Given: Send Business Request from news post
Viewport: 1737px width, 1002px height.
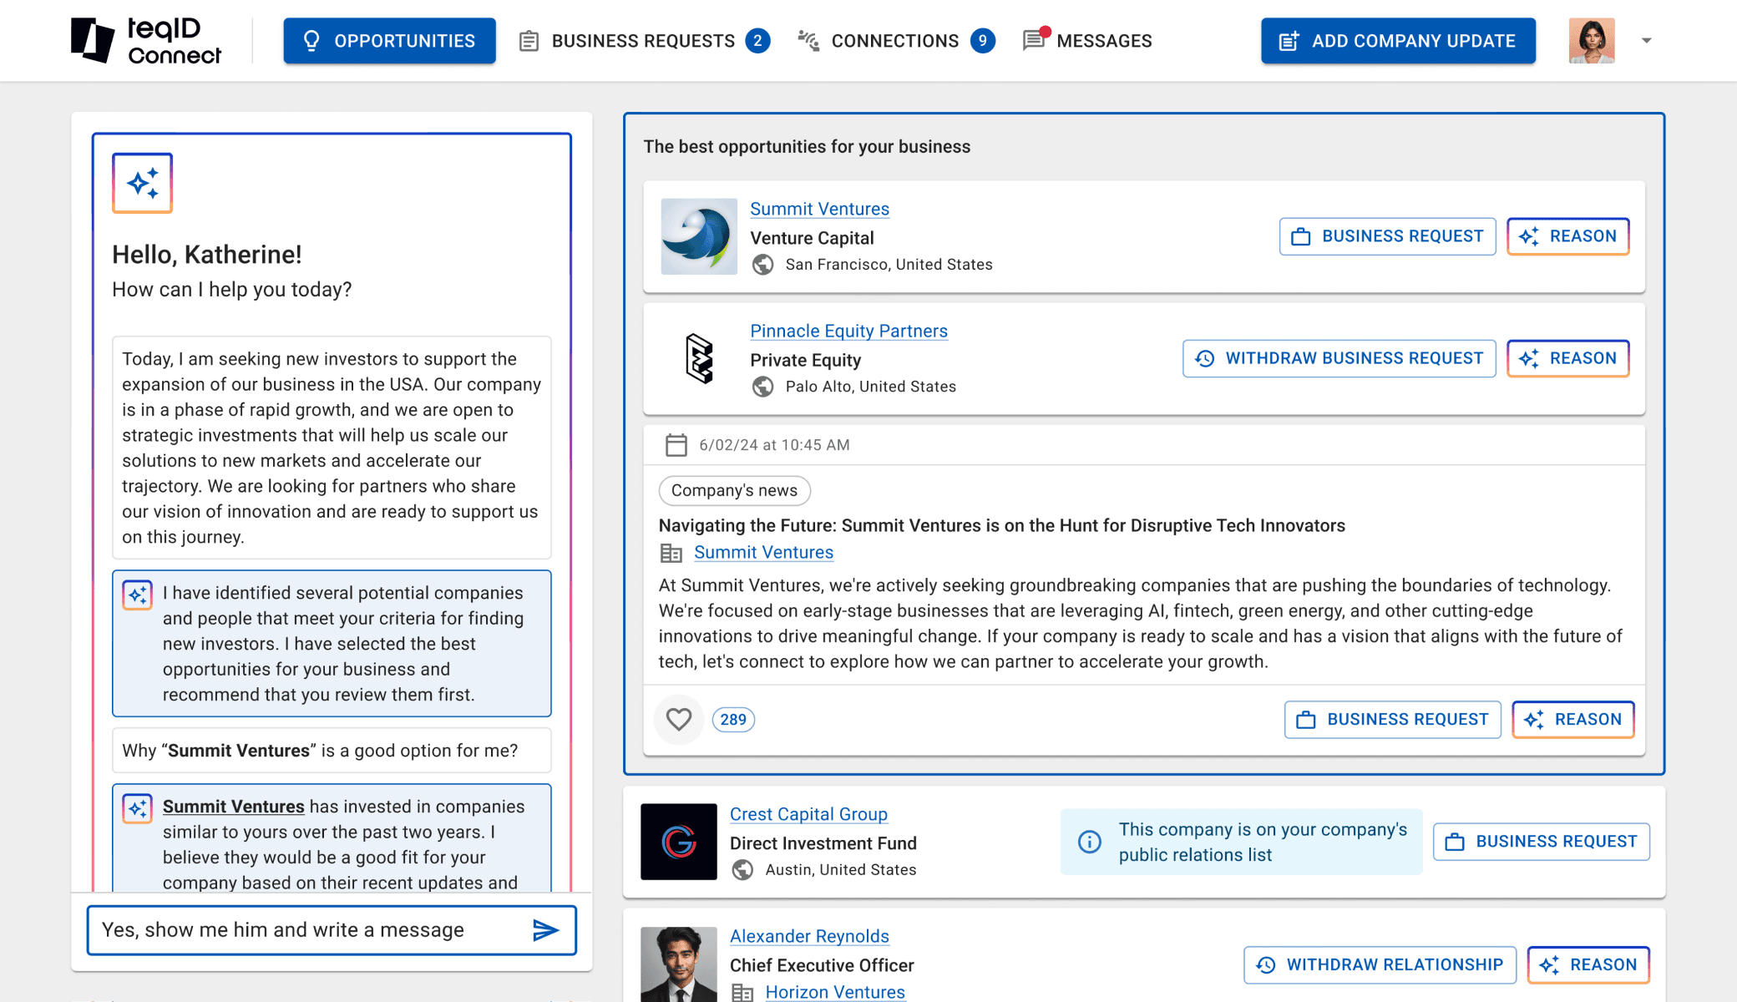Looking at the screenshot, I should pos(1392,720).
